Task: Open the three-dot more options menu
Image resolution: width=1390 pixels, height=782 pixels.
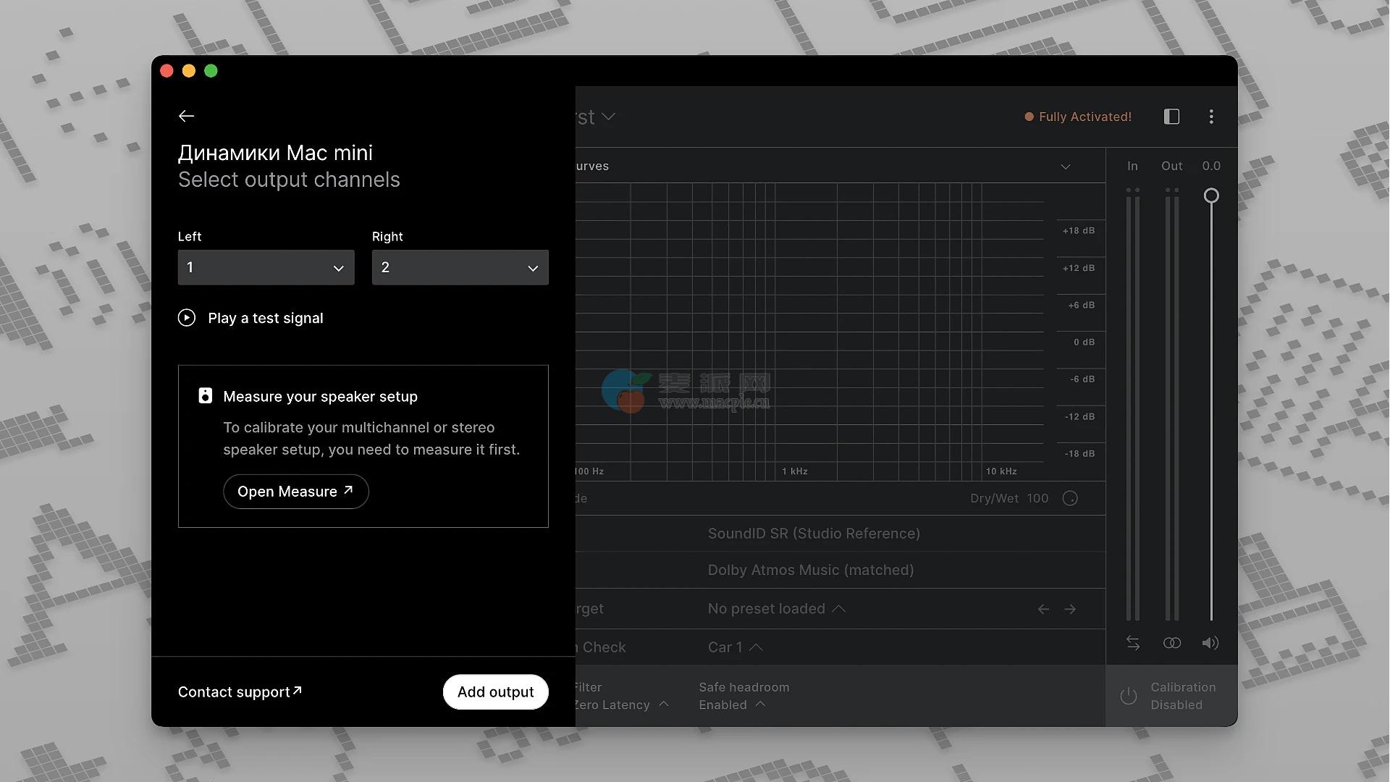Action: point(1211,117)
